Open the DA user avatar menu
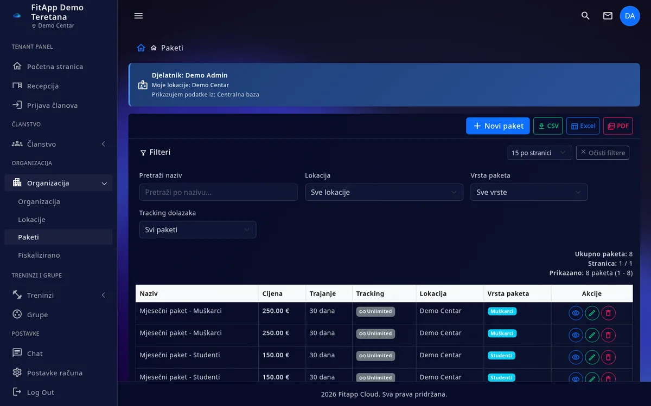 (630, 16)
